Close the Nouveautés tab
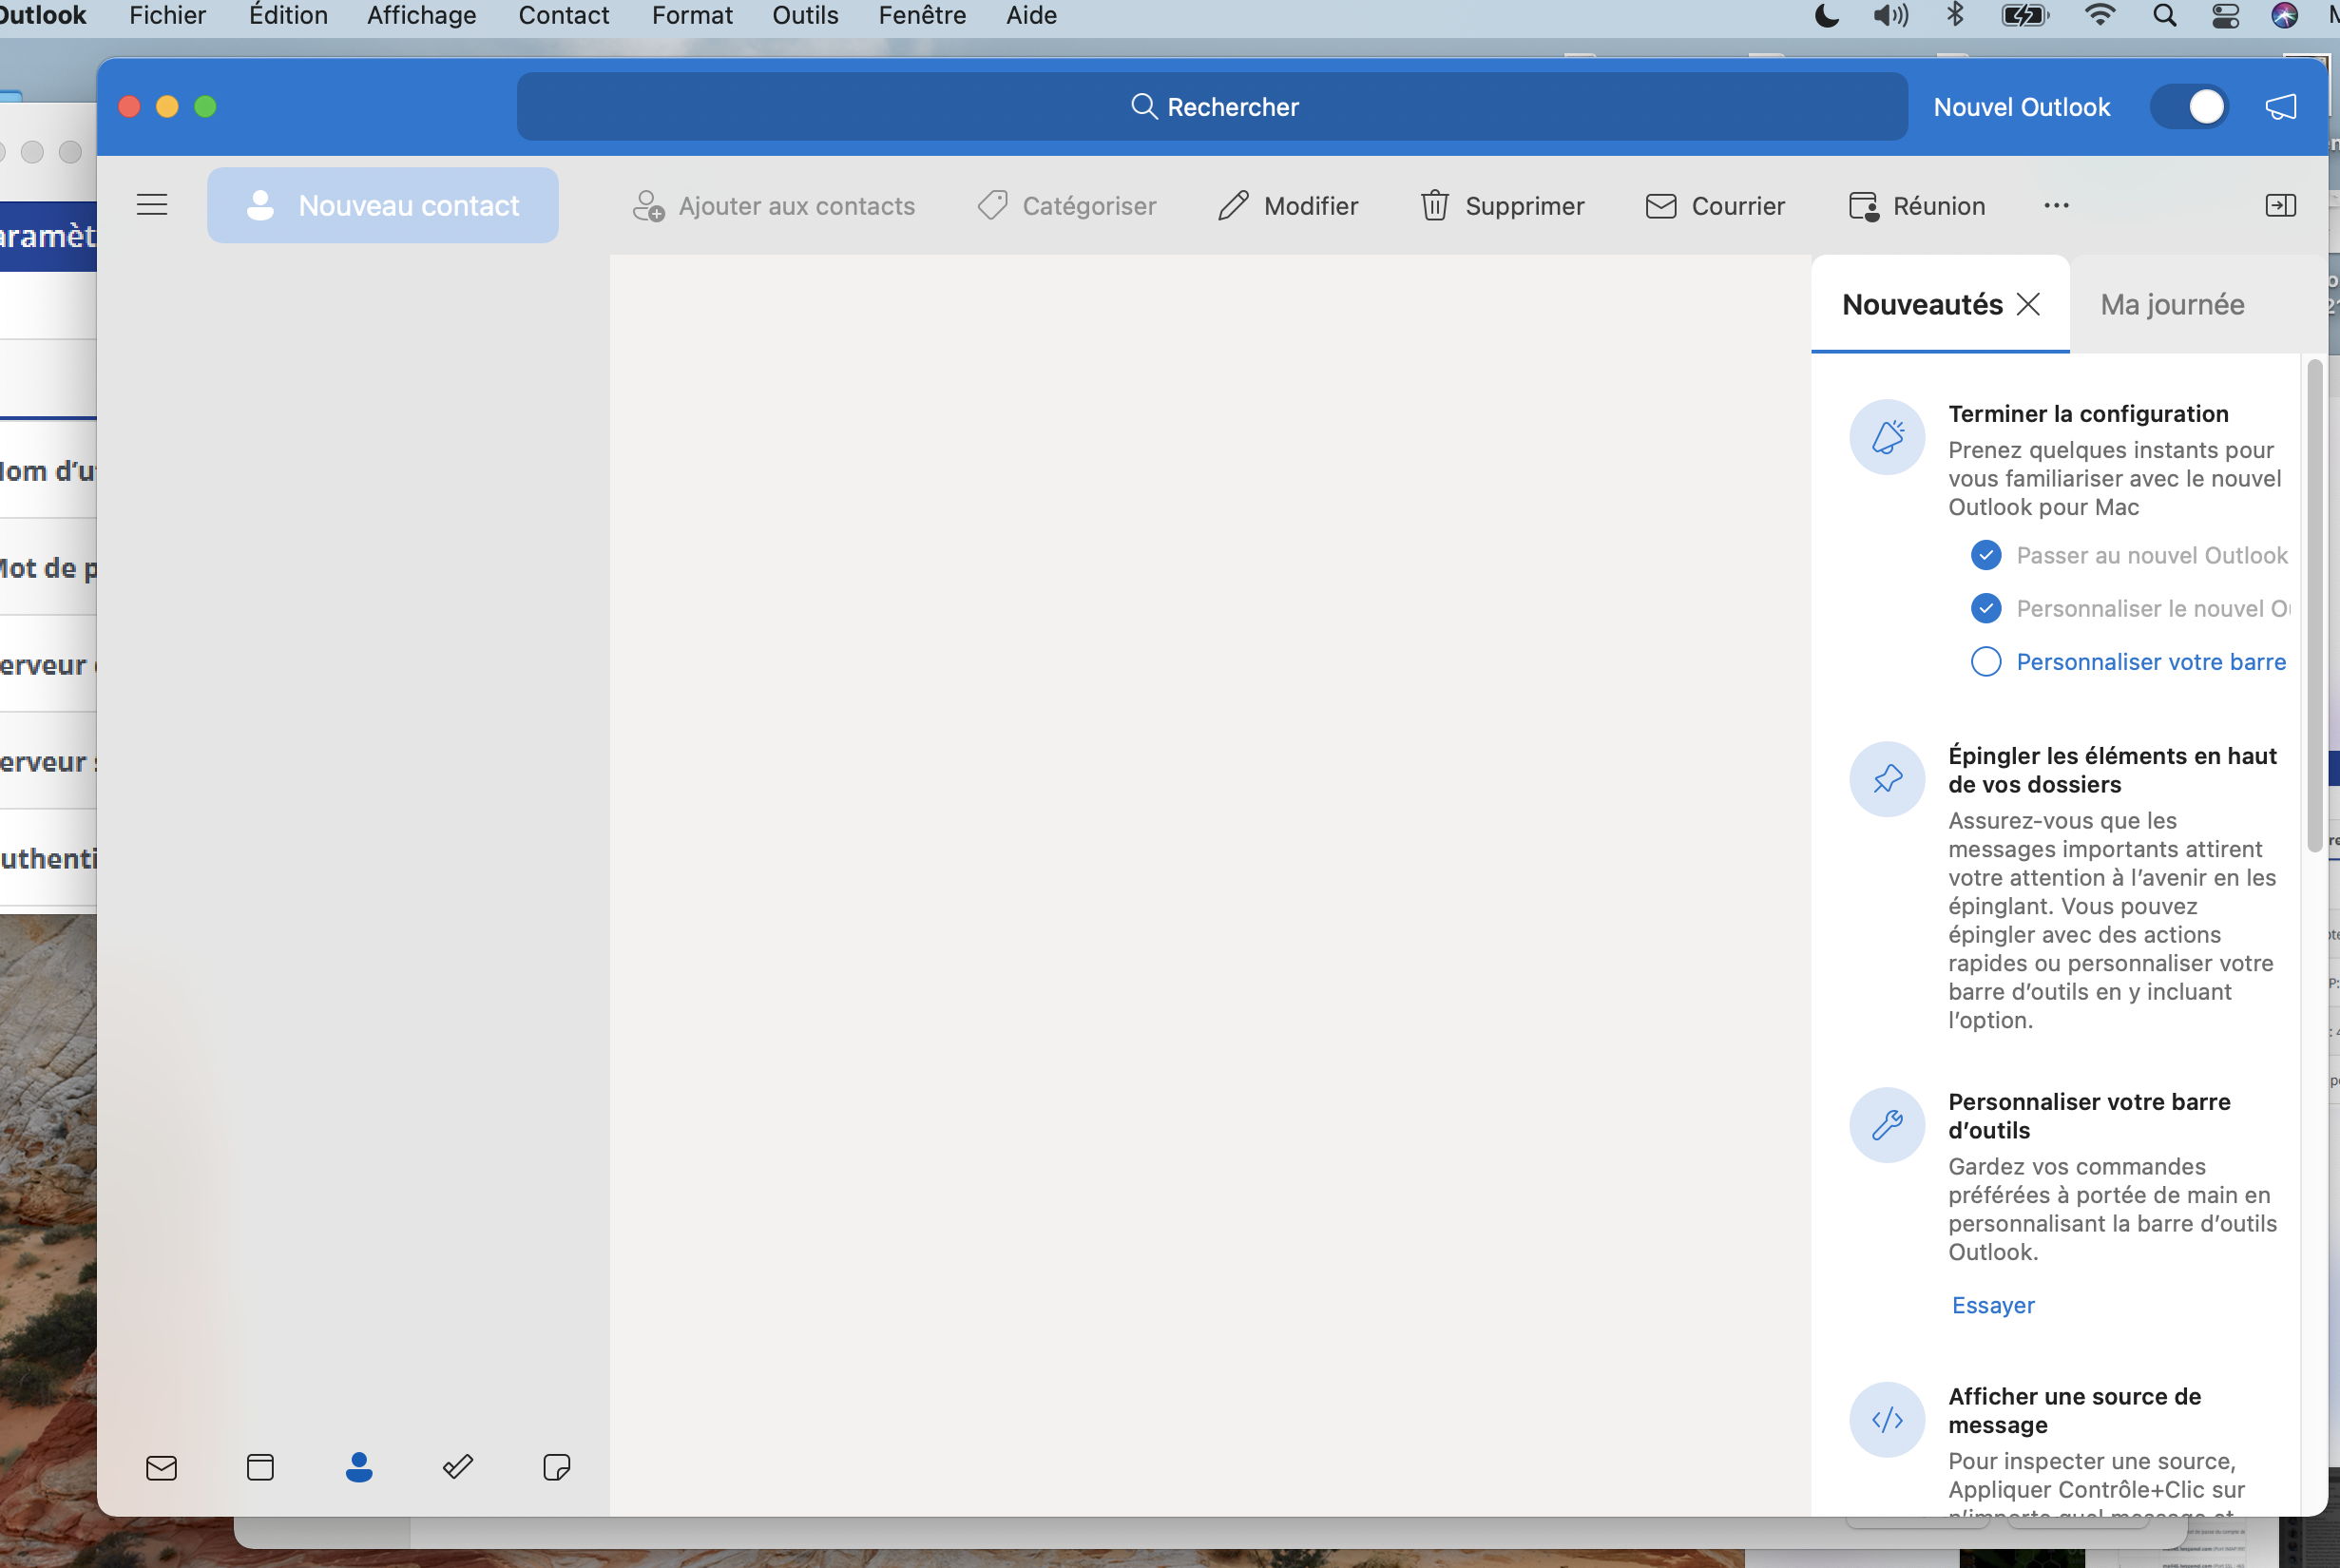 (x=2028, y=304)
